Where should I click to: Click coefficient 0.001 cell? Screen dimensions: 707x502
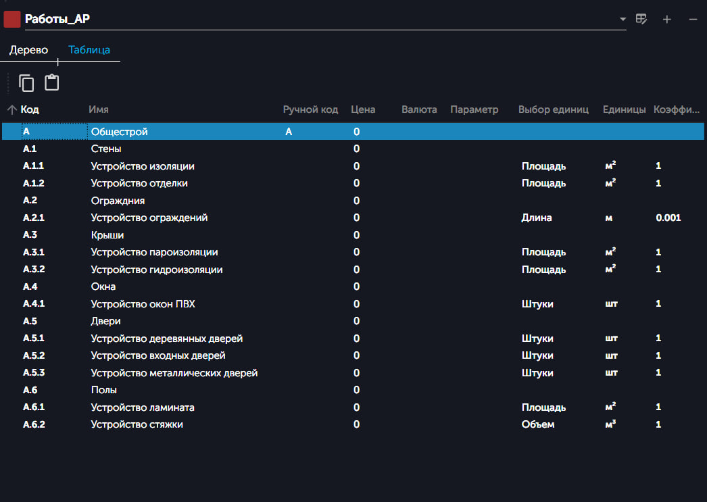[x=668, y=218]
